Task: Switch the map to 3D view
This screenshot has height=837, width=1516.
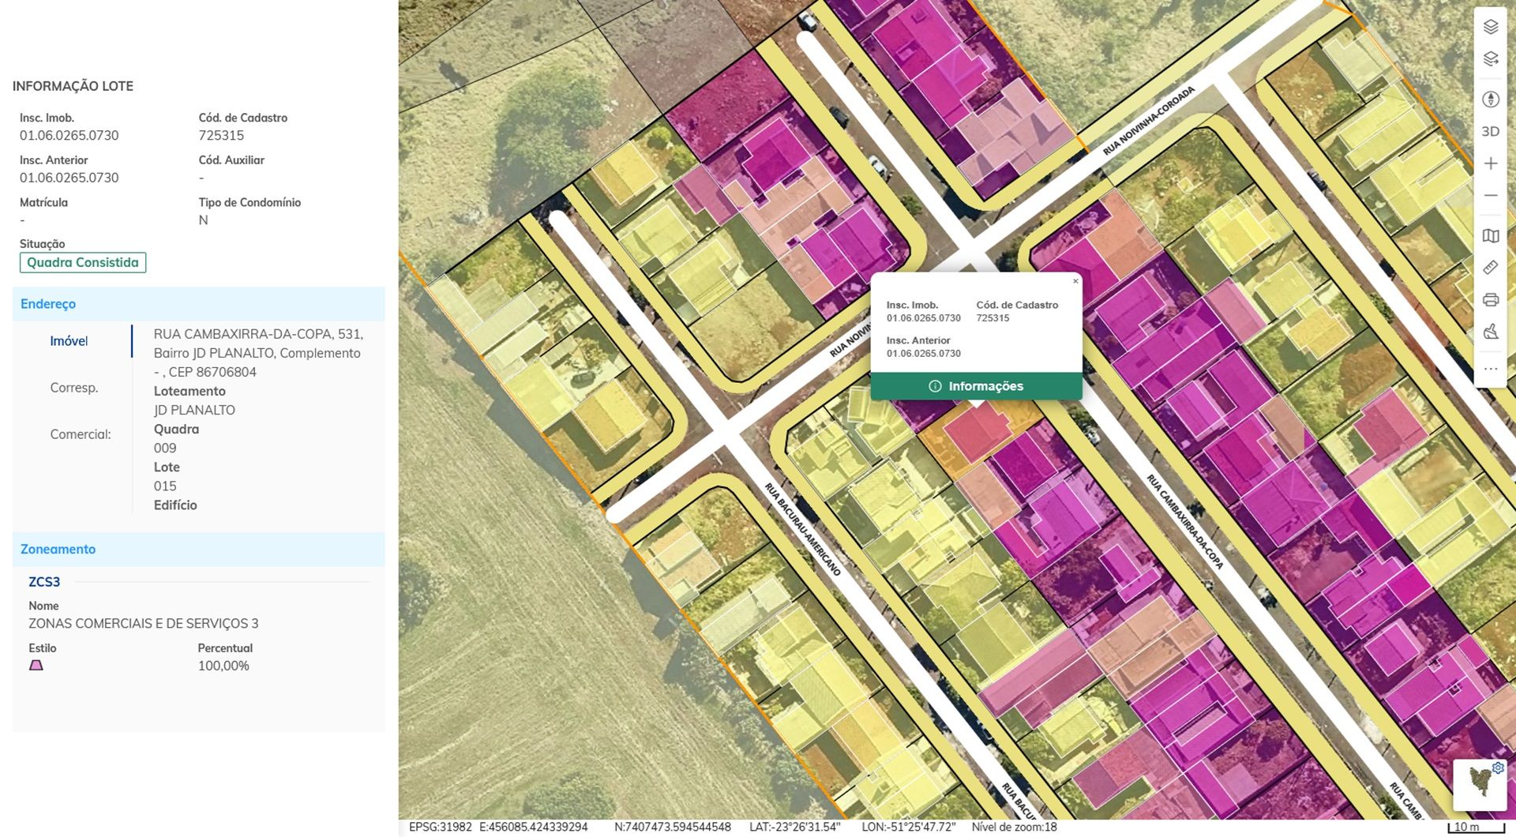Action: [x=1491, y=132]
